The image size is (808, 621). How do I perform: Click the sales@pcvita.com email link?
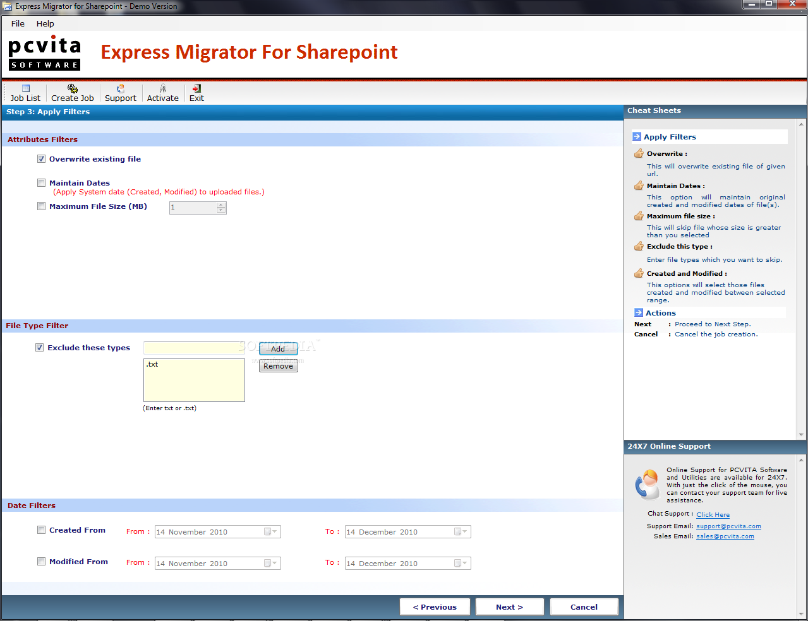[x=725, y=536]
